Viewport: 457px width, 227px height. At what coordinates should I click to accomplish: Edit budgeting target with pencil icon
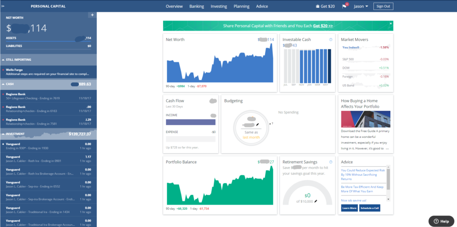click(x=257, y=124)
